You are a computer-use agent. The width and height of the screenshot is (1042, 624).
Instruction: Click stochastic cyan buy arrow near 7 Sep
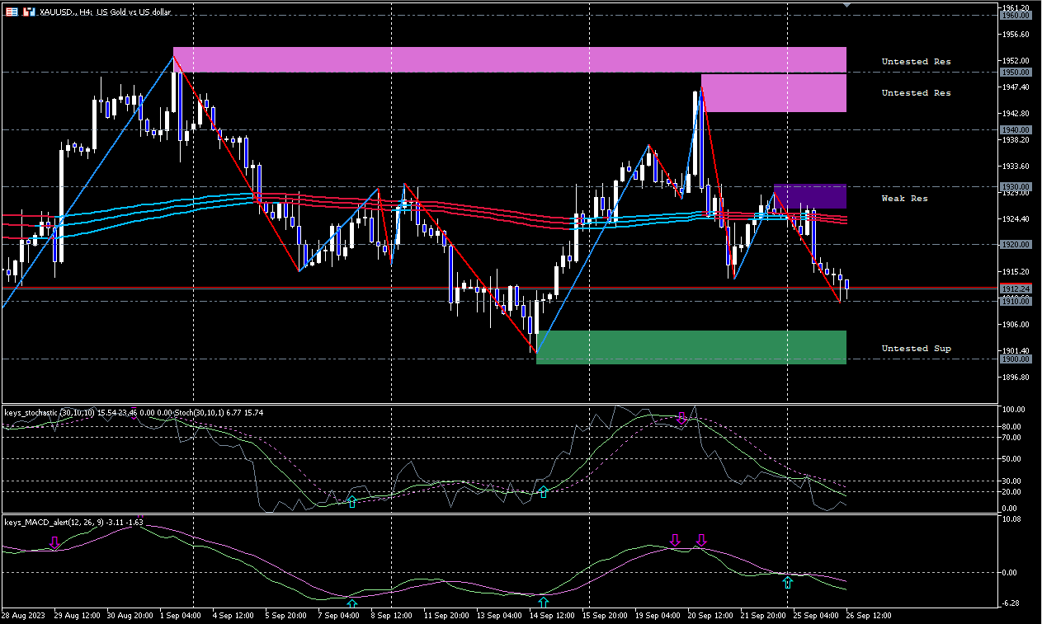(x=351, y=501)
